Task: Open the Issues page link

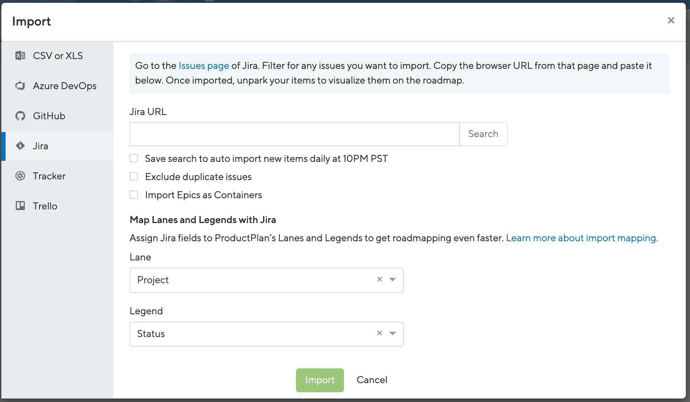Action: [x=204, y=66]
